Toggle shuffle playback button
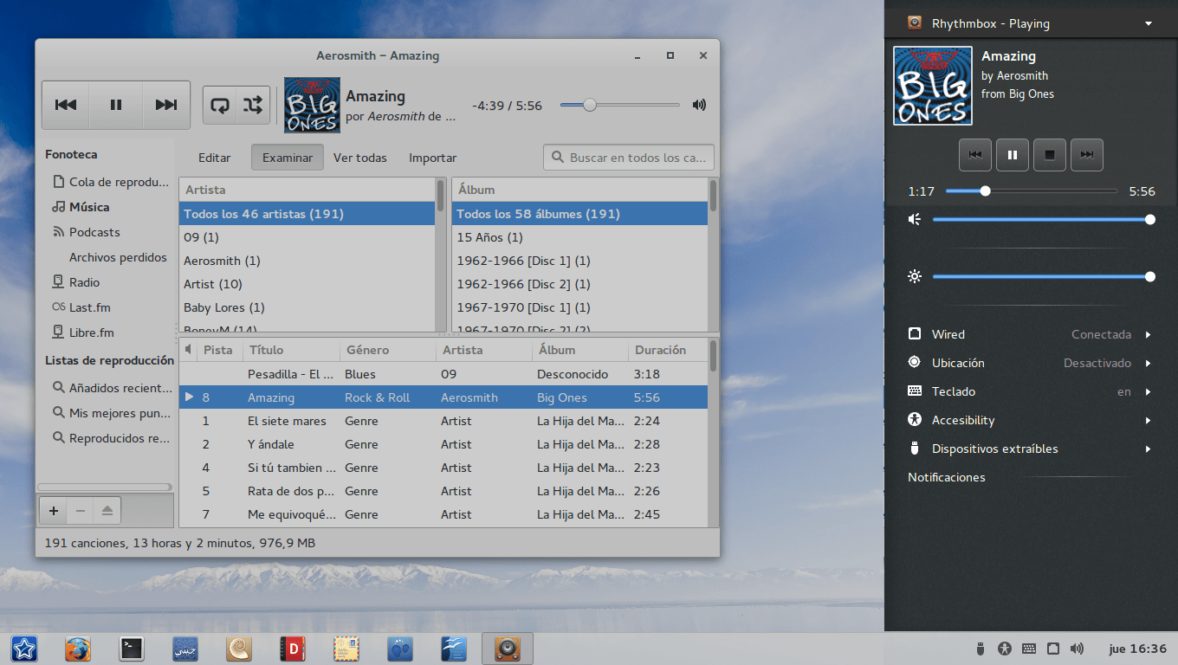 coord(252,105)
